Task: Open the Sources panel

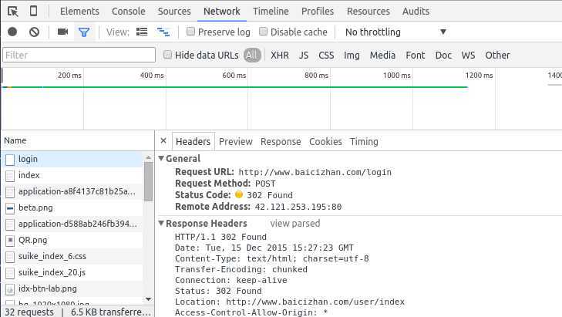Action: pos(174,11)
